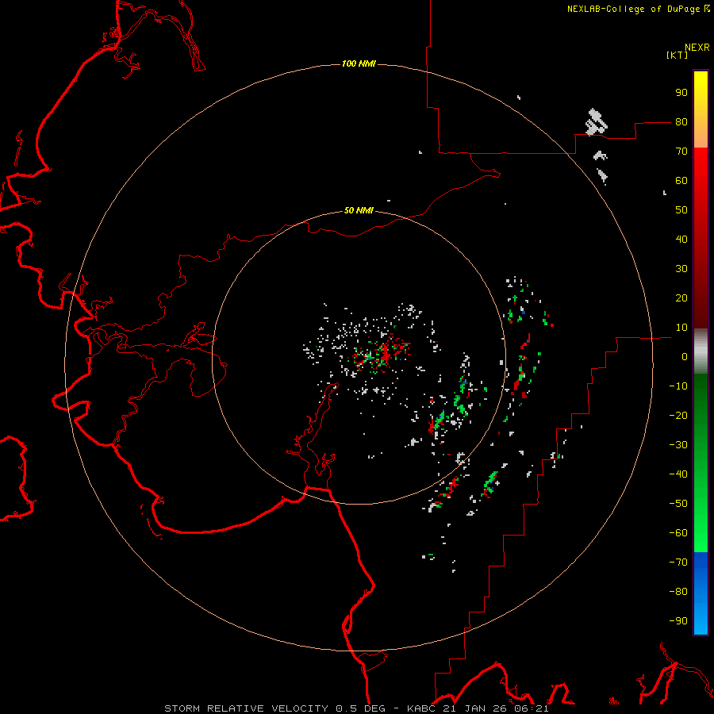Click the -70 value on the velocity scale
This screenshot has height=714, width=714.
(x=678, y=562)
